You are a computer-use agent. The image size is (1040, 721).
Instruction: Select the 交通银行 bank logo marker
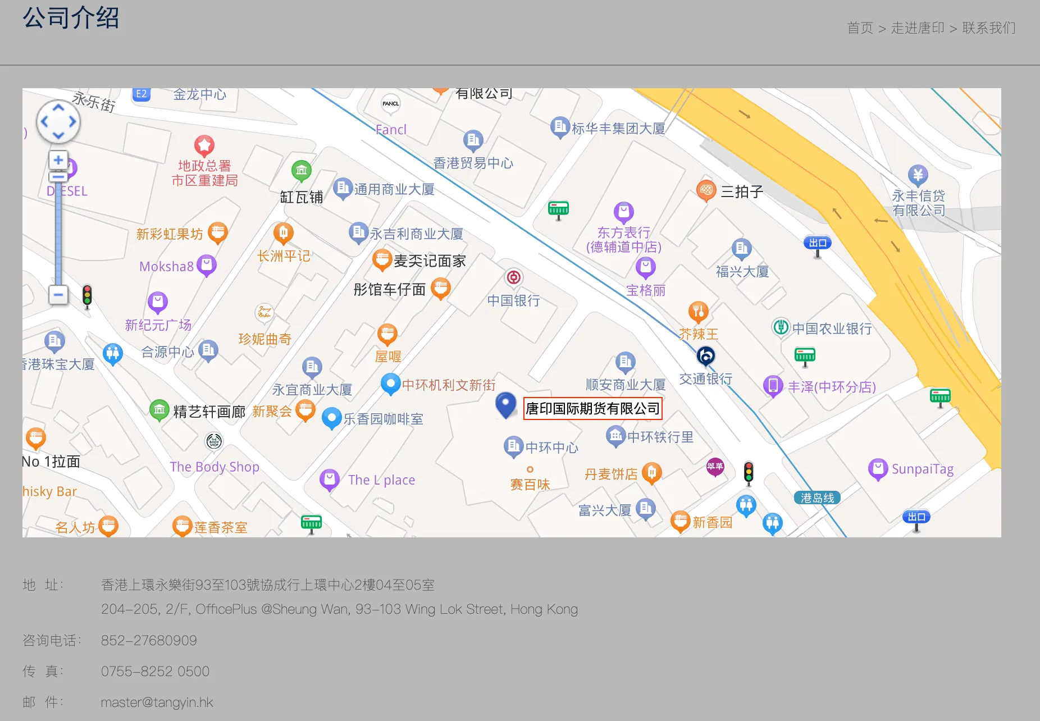tap(706, 356)
